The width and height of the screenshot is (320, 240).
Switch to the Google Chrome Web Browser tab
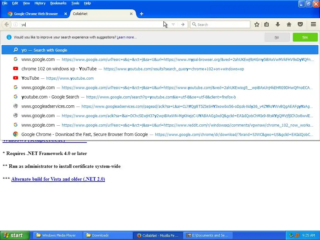35,14
